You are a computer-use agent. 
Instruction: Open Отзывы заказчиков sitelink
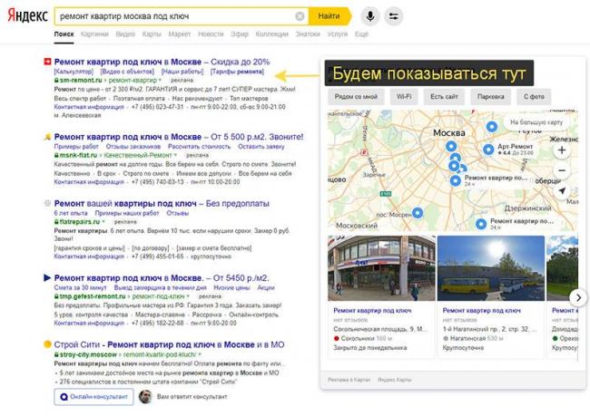coord(133,147)
